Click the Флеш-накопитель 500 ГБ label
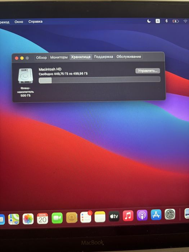The height and width of the screenshot is (252, 189). 26,92
